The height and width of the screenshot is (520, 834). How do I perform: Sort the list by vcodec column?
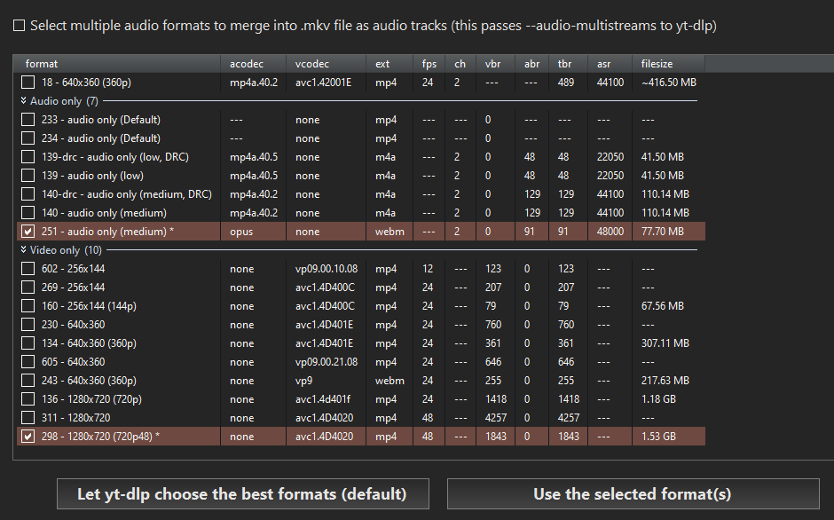[326, 64]
